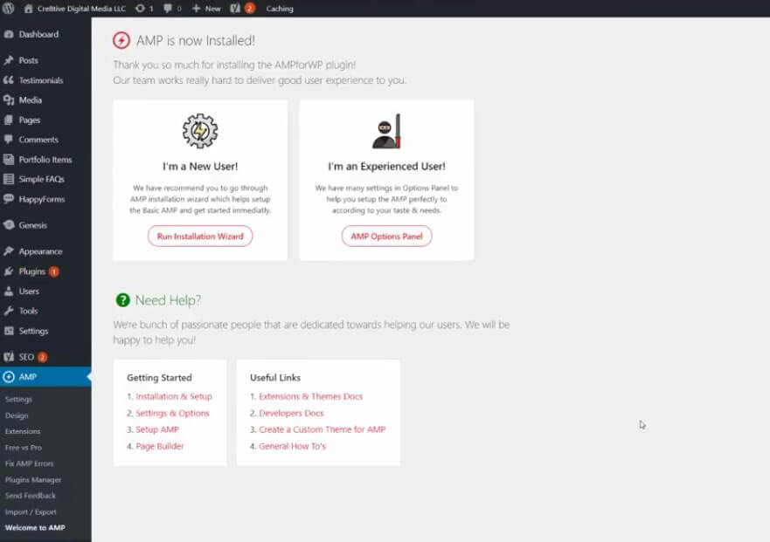Click CreBtive Digital Media LLC site name
The width and height of the screenshot is (770, 542).
(x=81, y=9)
